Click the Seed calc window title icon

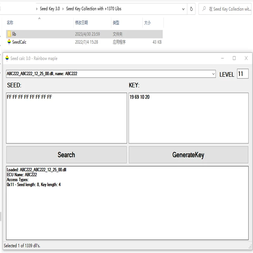coord(7,58)
